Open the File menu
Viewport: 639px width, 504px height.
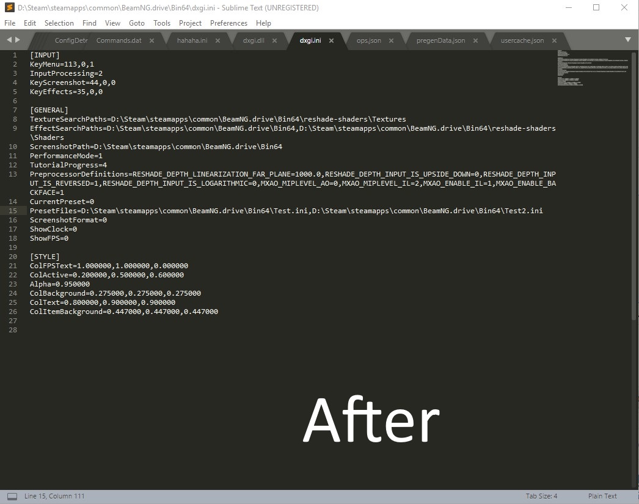click(10, 23)
